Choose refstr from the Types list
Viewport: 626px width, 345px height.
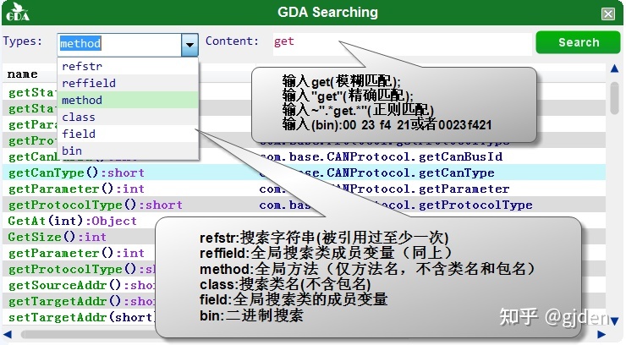point(82,66)
